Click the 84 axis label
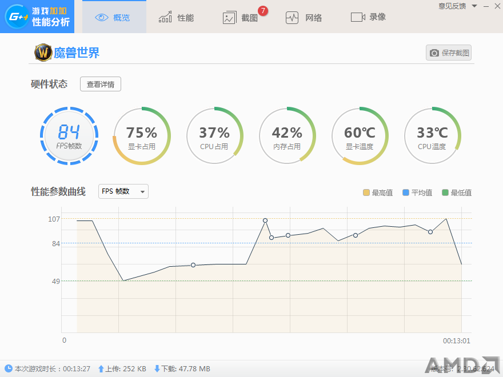This screenshot has width=503, height=377. 56,244
